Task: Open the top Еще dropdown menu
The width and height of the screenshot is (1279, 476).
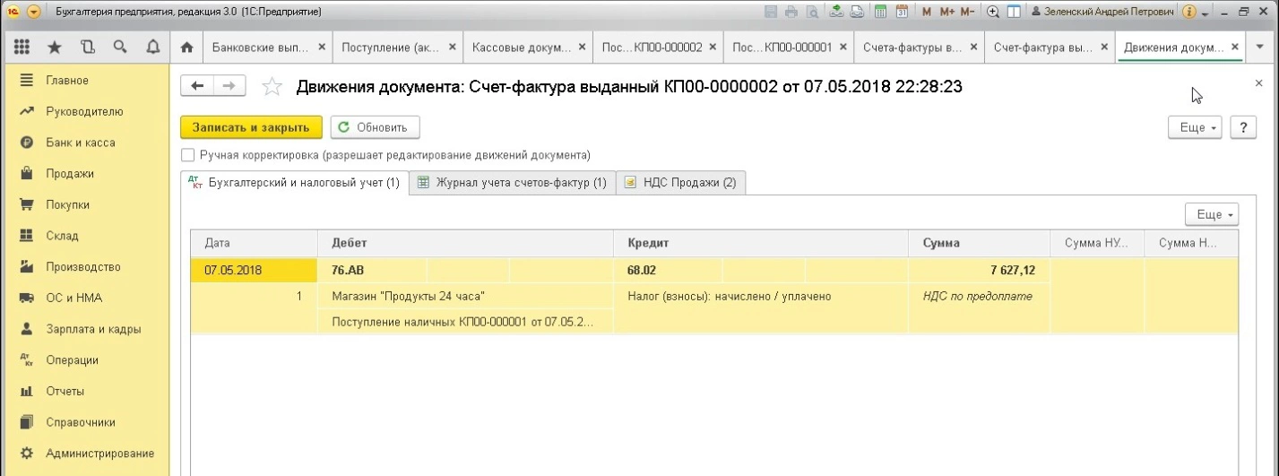Action: [x=1196, y=128]
